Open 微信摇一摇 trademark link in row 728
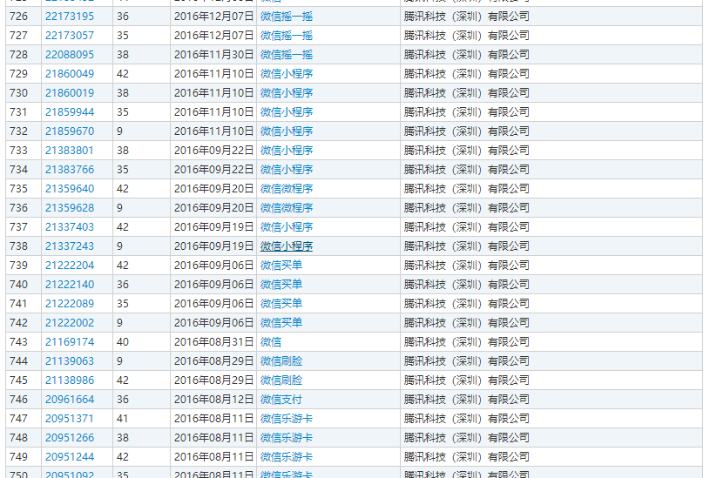Viewport: 710px width, 478px height. tap(286, 55)
